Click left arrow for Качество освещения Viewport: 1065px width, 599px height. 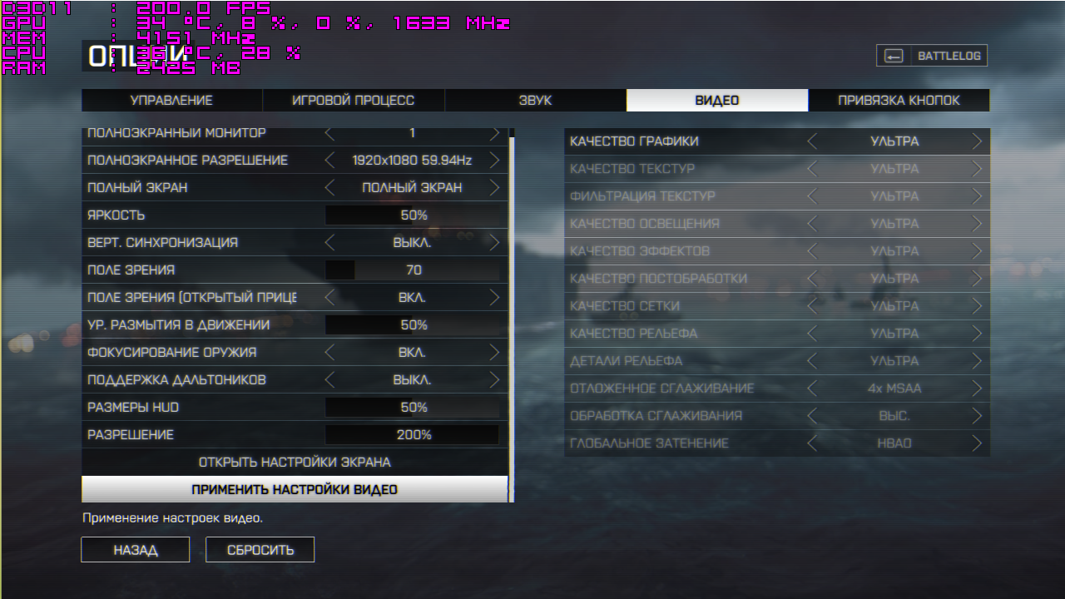812,224
